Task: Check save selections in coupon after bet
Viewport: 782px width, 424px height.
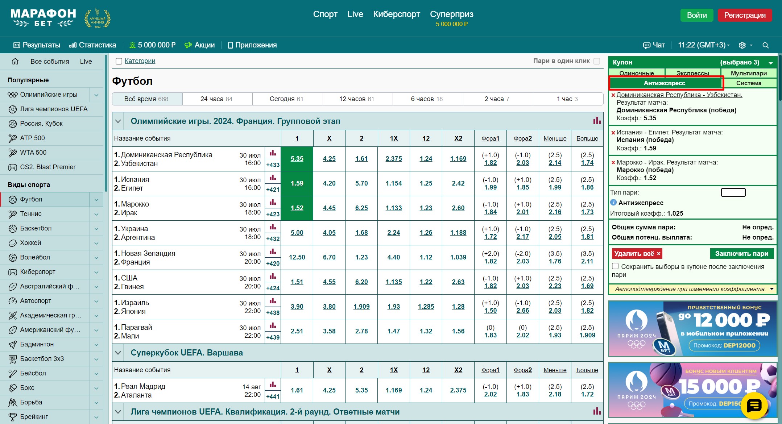Action: coord(615,266)
